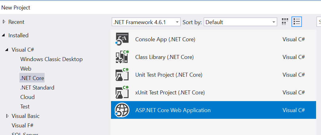Collapse the Visual C# node

(7, 49)
